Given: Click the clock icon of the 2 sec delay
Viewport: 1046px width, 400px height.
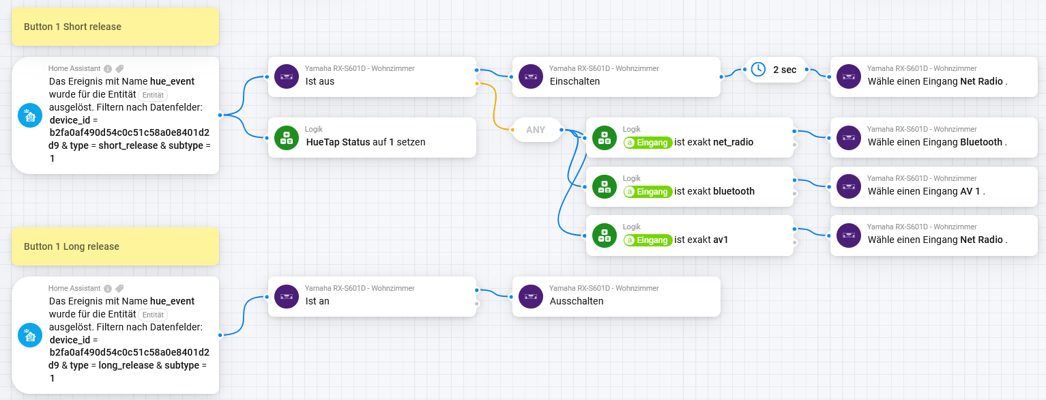Looking at the screenshot, I should tap(757, 70).
